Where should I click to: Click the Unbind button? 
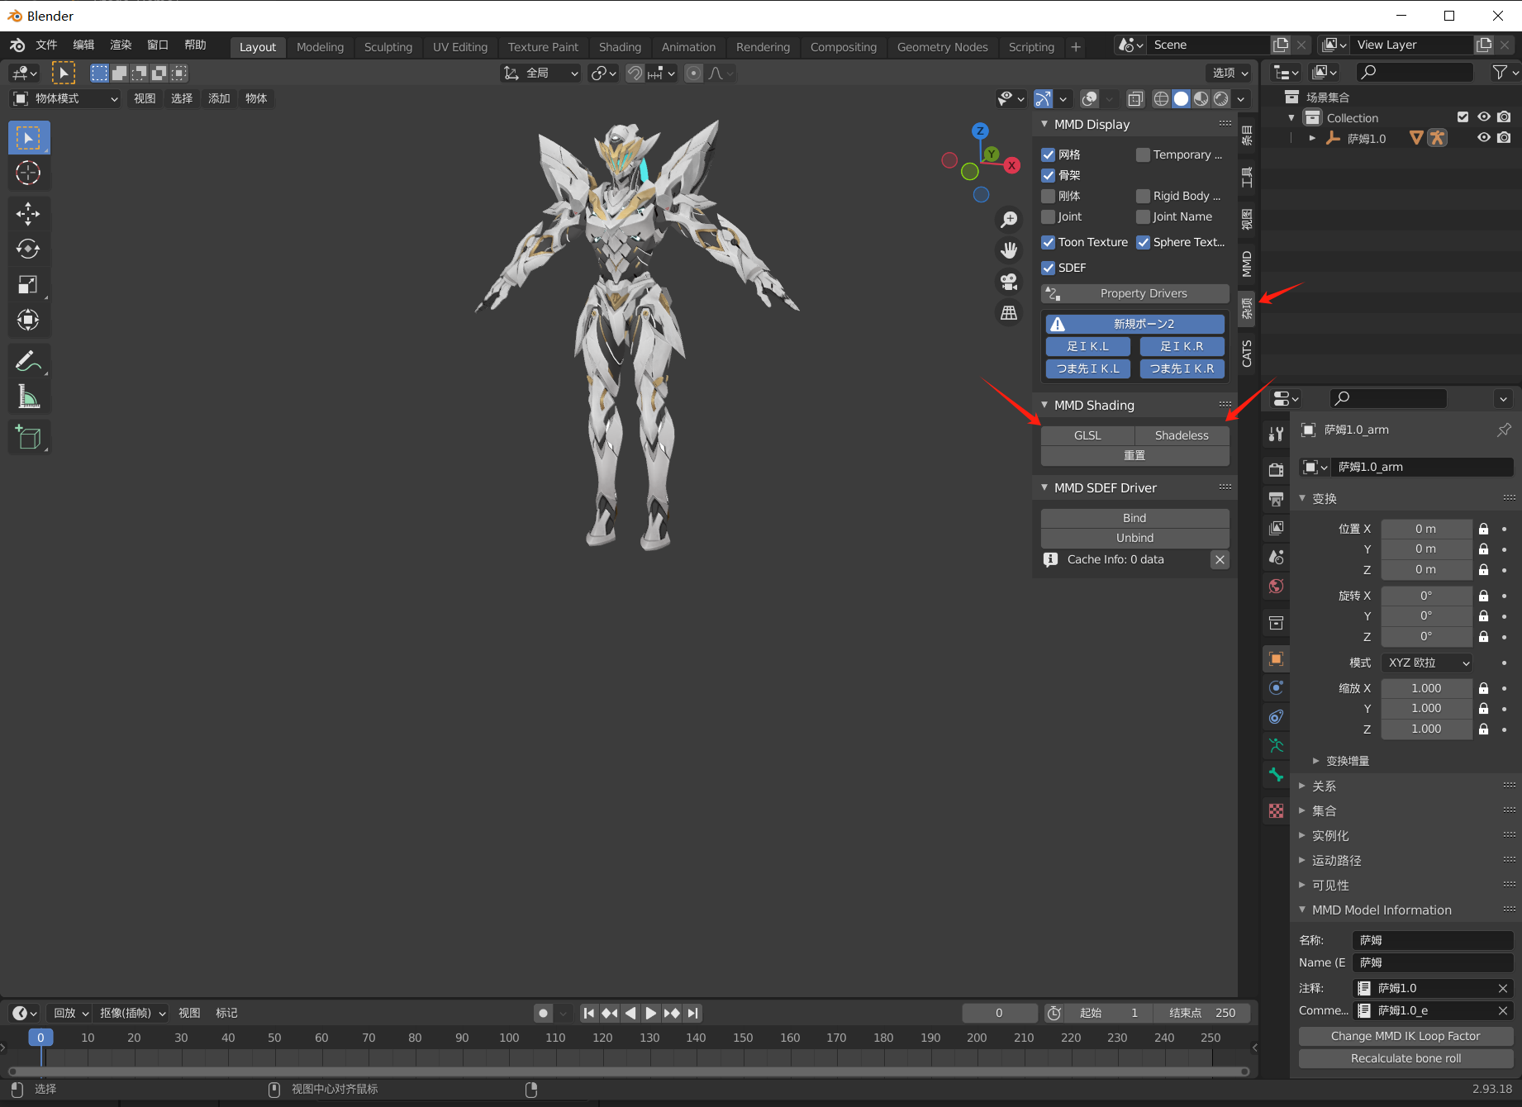point(1134,538)
